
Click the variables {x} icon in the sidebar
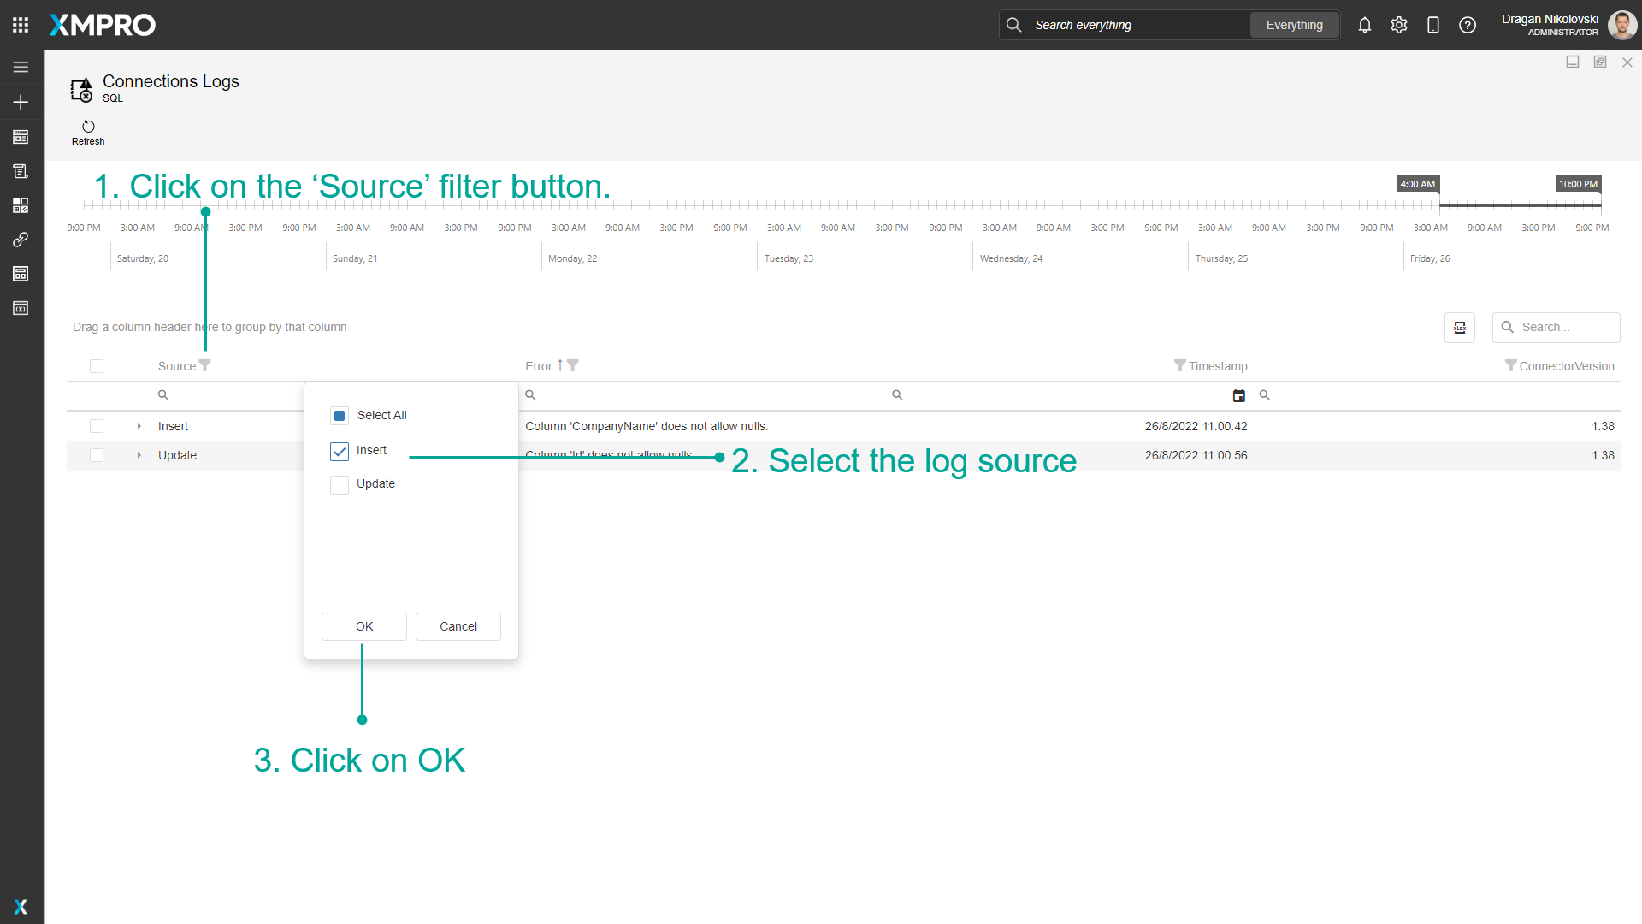tap(20, 308)
